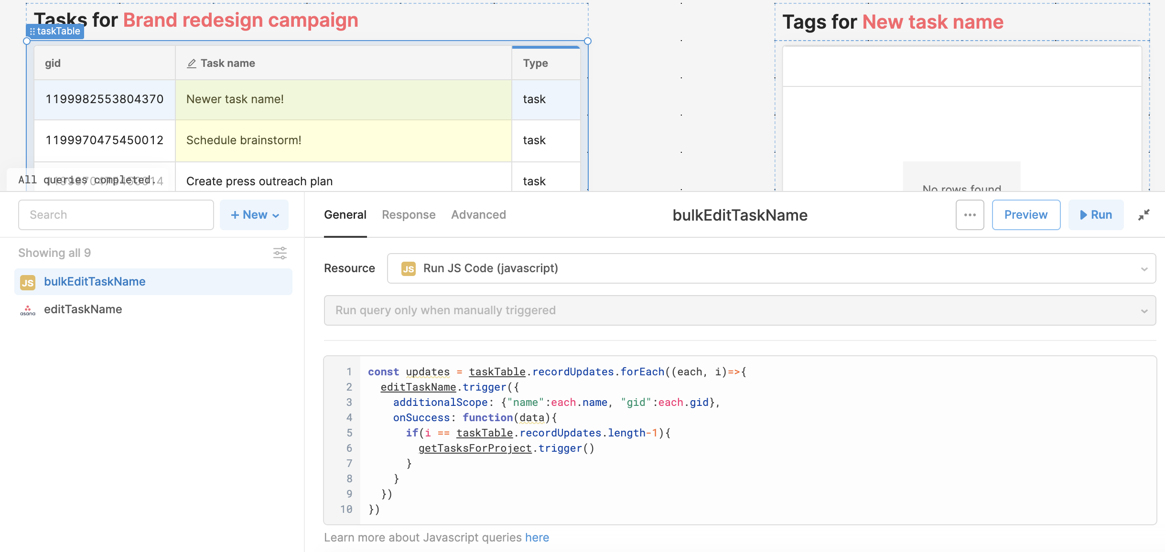1165x552 pixels.
Task: Click gid cell 1199982553804370
Action: (x=105, y=99)
